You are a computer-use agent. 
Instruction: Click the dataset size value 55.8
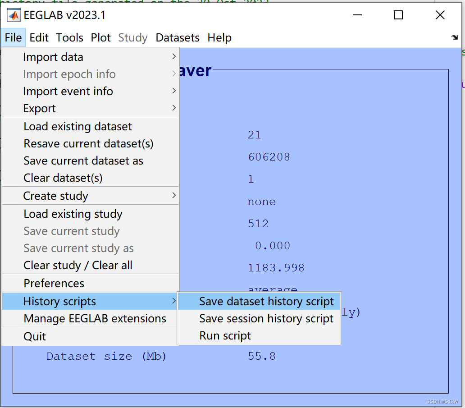pos(261,356)
